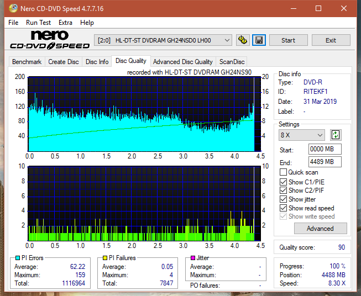Image resolution: width=361 pixels, height=296 pixels.
Task: Click the PI Failures graph area
Action: tap(144, 203)
